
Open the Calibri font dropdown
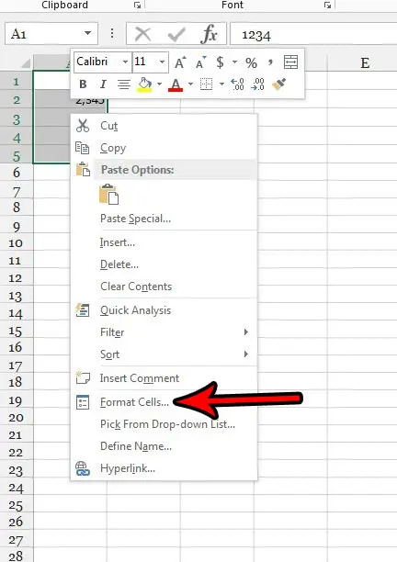click(x=125, y=62)
